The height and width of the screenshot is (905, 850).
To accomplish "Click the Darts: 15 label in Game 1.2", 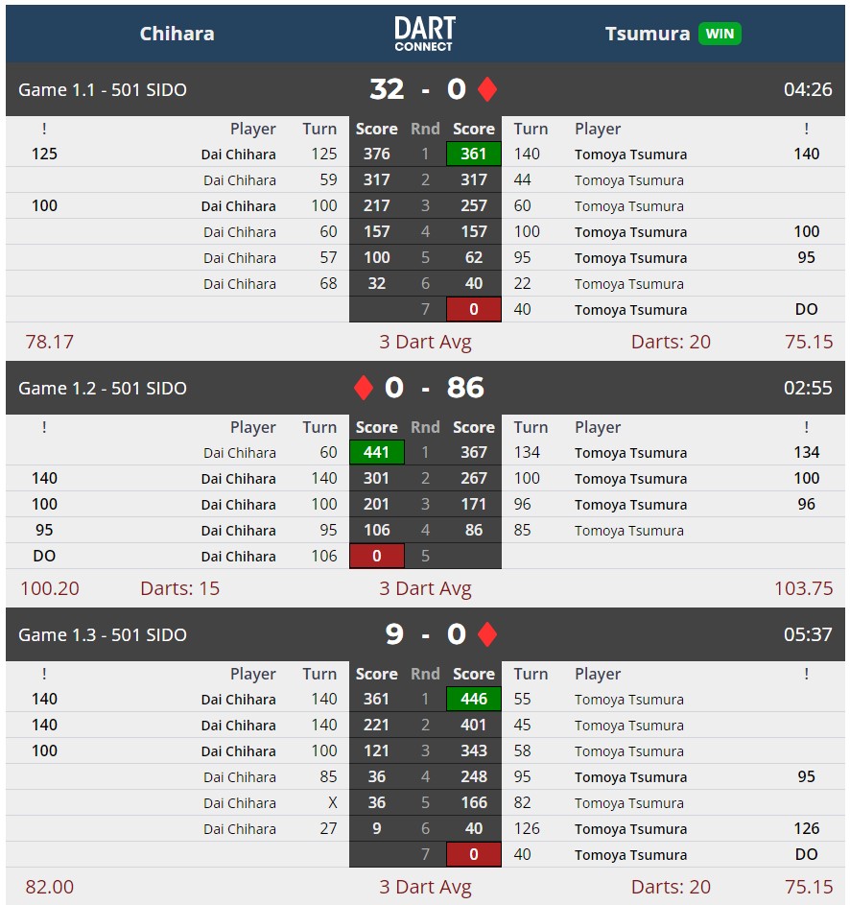I will [x=179, y=588].
